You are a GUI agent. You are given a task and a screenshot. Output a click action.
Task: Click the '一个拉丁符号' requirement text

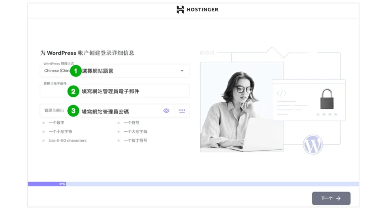(x=135, y=140)
